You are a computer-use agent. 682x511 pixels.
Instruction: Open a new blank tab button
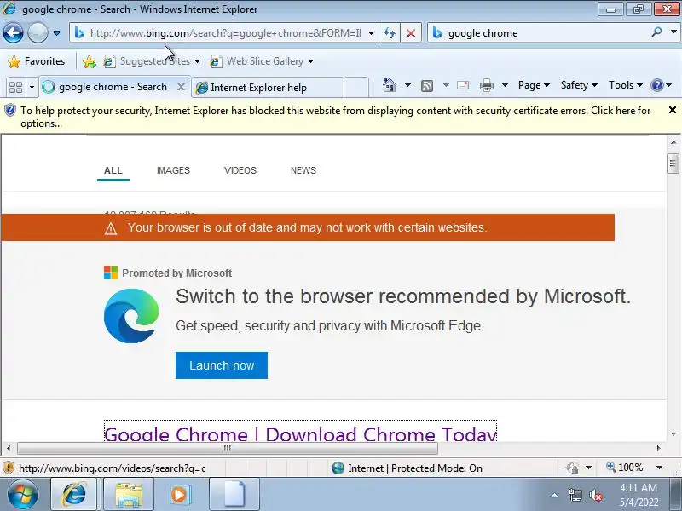click(x=356, y=88)
